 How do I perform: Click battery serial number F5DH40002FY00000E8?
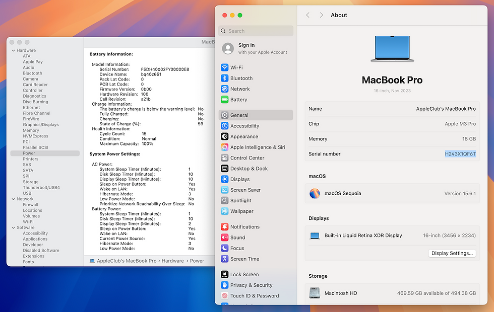click(165, 69)
